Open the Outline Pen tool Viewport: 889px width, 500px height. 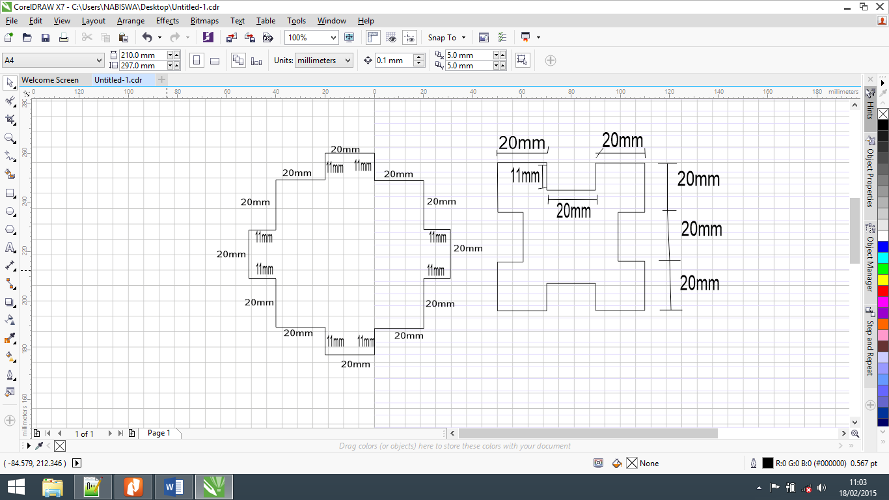[x=10, y=375]
